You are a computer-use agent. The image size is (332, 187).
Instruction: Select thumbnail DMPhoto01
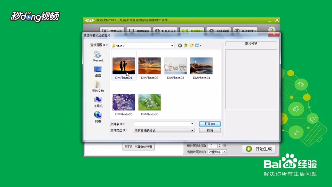pyautogui.click(x=123, y=66)
